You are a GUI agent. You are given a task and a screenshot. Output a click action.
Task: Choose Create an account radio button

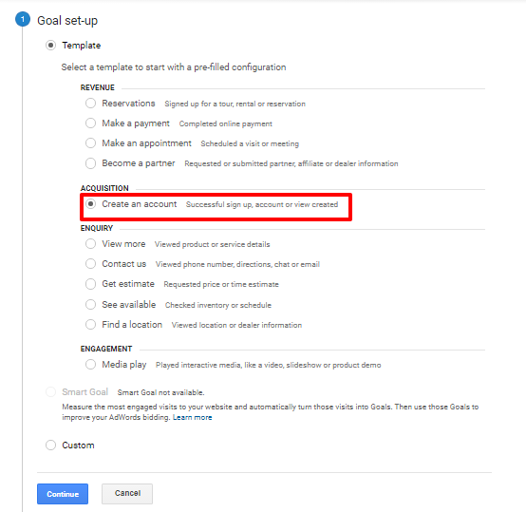point(90,204)
